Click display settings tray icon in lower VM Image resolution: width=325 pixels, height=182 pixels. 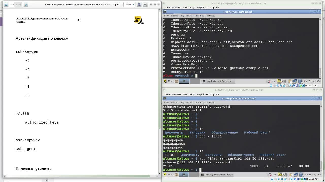pyautogui.click(x=280, y=175)
